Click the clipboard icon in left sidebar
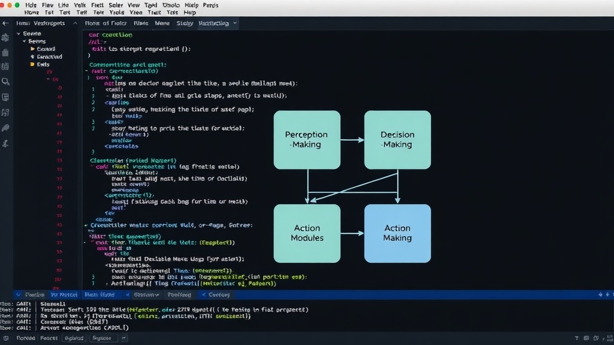Image resolution: width=614 pixels, height=345 pixels. click(x=5, y=53)
